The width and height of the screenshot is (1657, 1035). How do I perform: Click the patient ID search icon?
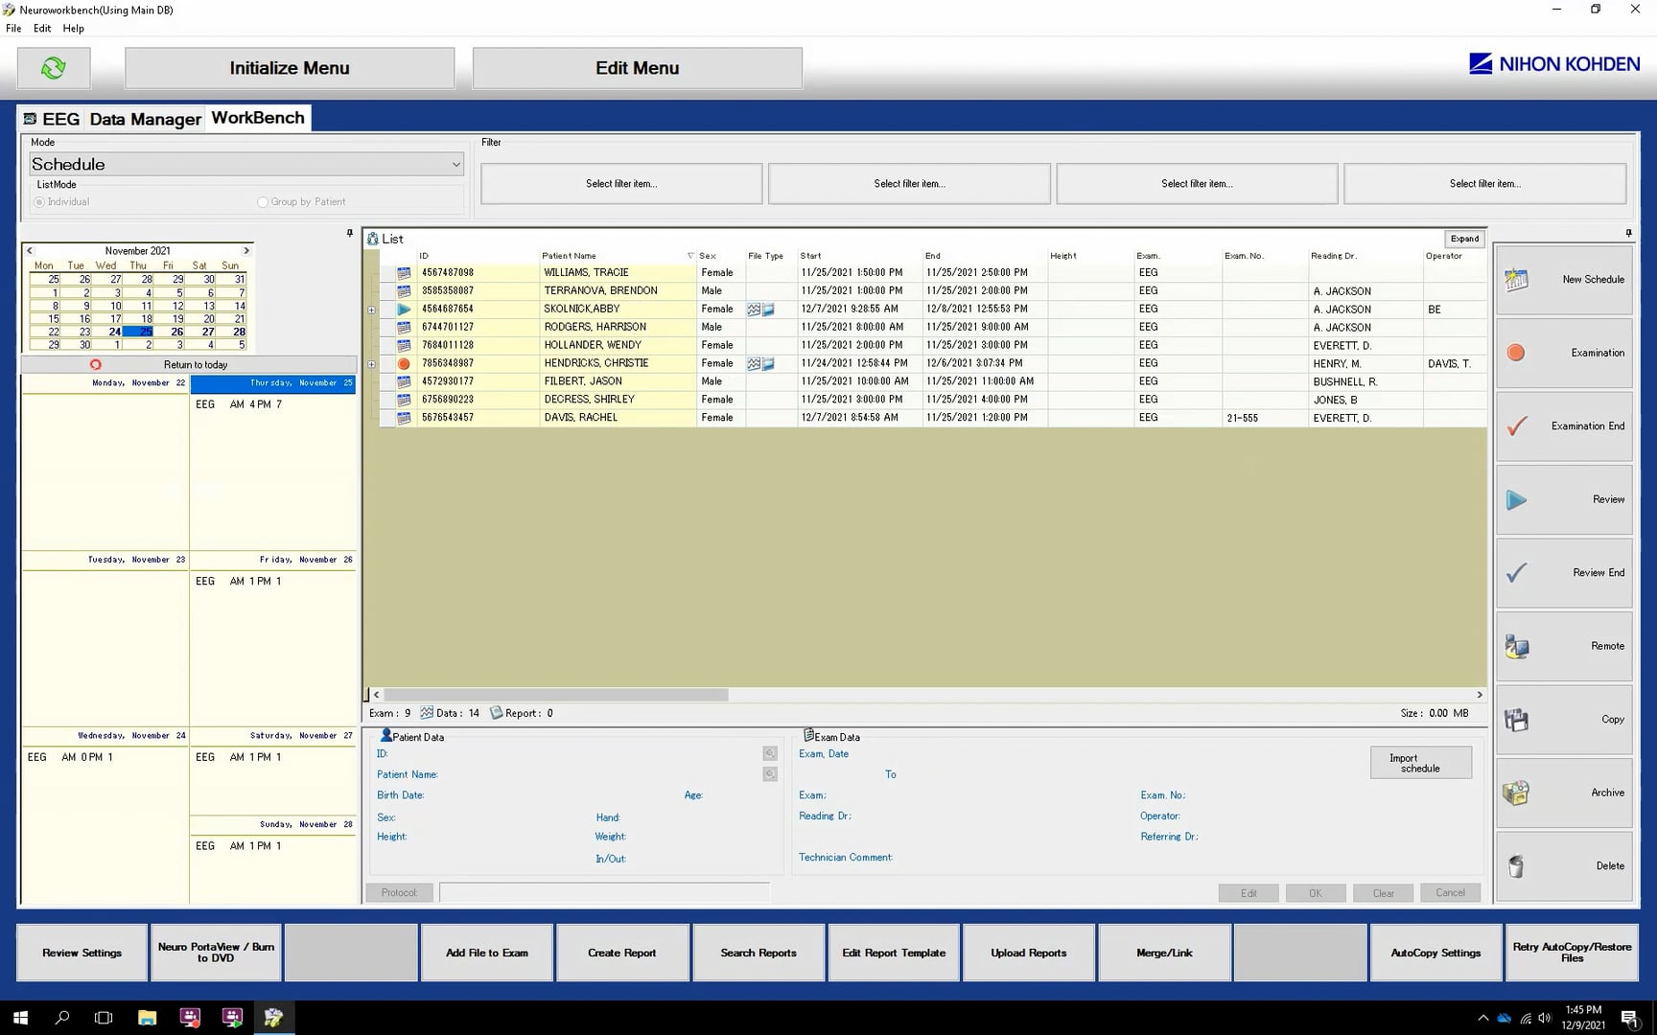tap(770, 754)
